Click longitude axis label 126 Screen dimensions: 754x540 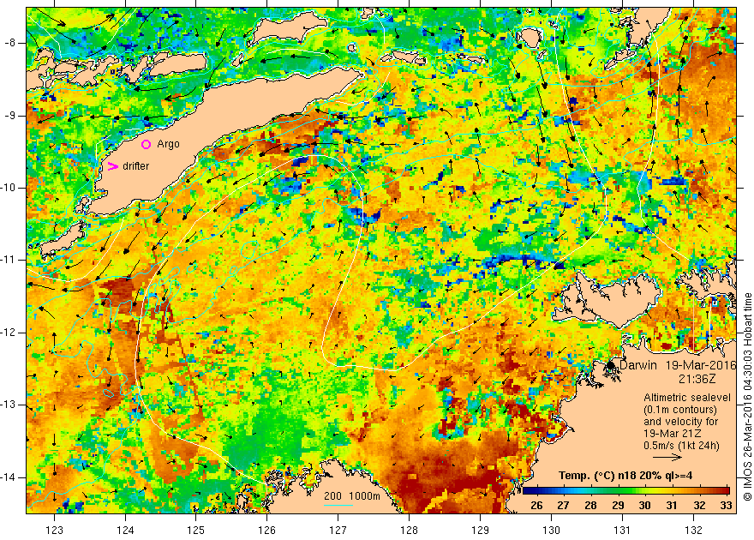coord(266,530)
